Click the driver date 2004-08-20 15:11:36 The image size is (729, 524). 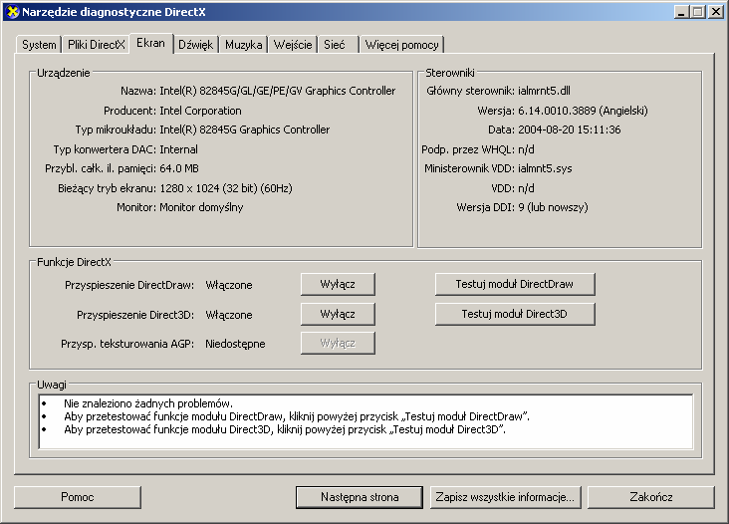(569, 130)
